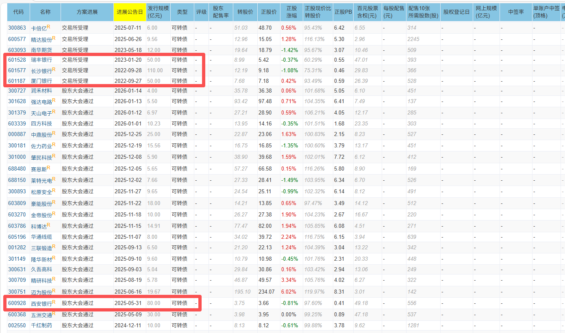This screenshot has width=565, height=333.
Task: Click the R marker beside 西安银行
Action: tap(54, 302)
